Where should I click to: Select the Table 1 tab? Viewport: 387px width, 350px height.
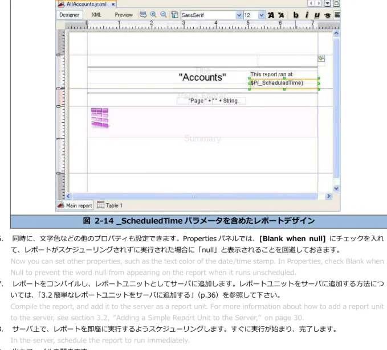click(x=109, y=205)
